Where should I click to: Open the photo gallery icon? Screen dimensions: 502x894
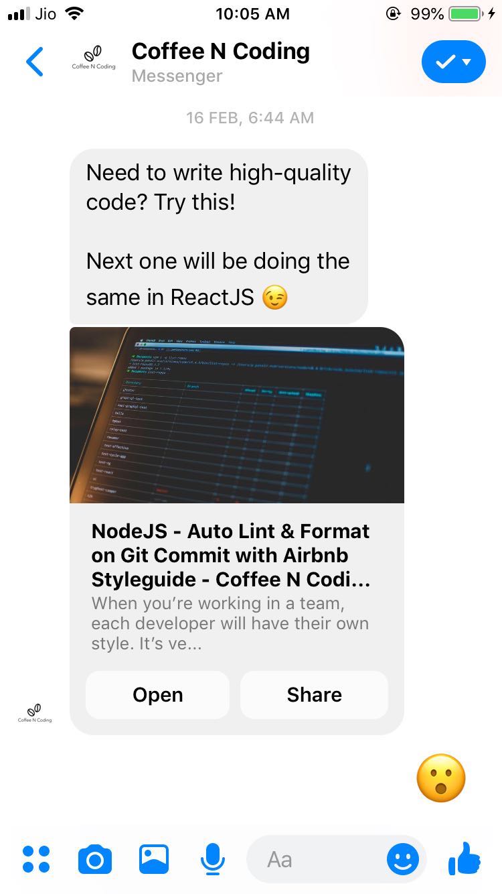point(154,859)
